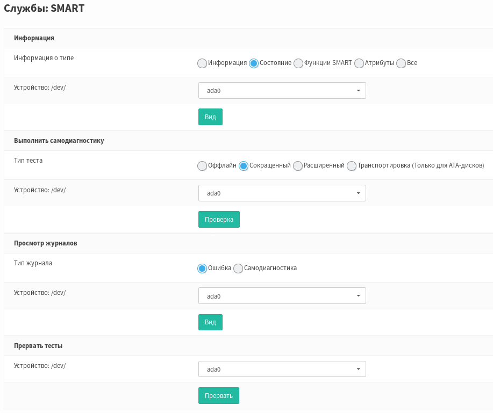Choose the Самодиагностика journal type
Viewport: 493px width, 413px height.
point(238,269)
